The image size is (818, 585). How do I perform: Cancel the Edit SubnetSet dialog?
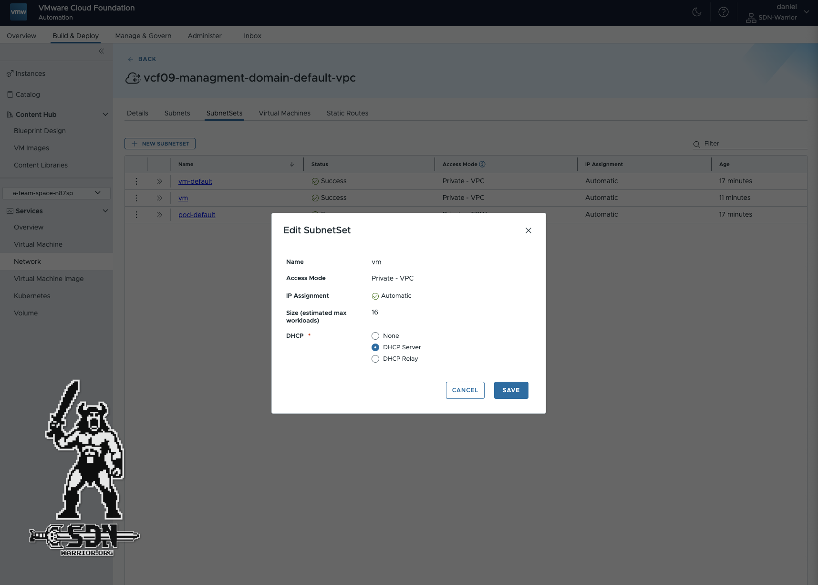pos(465,390)
